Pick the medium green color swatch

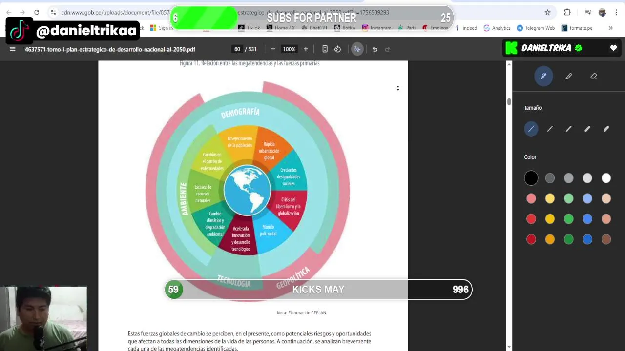[569, 219]
